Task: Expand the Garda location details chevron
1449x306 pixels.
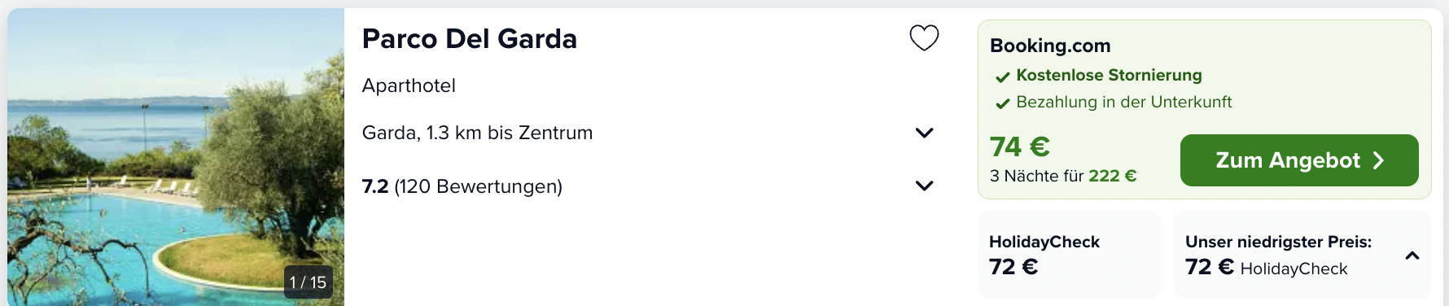Action: [924, 133]
